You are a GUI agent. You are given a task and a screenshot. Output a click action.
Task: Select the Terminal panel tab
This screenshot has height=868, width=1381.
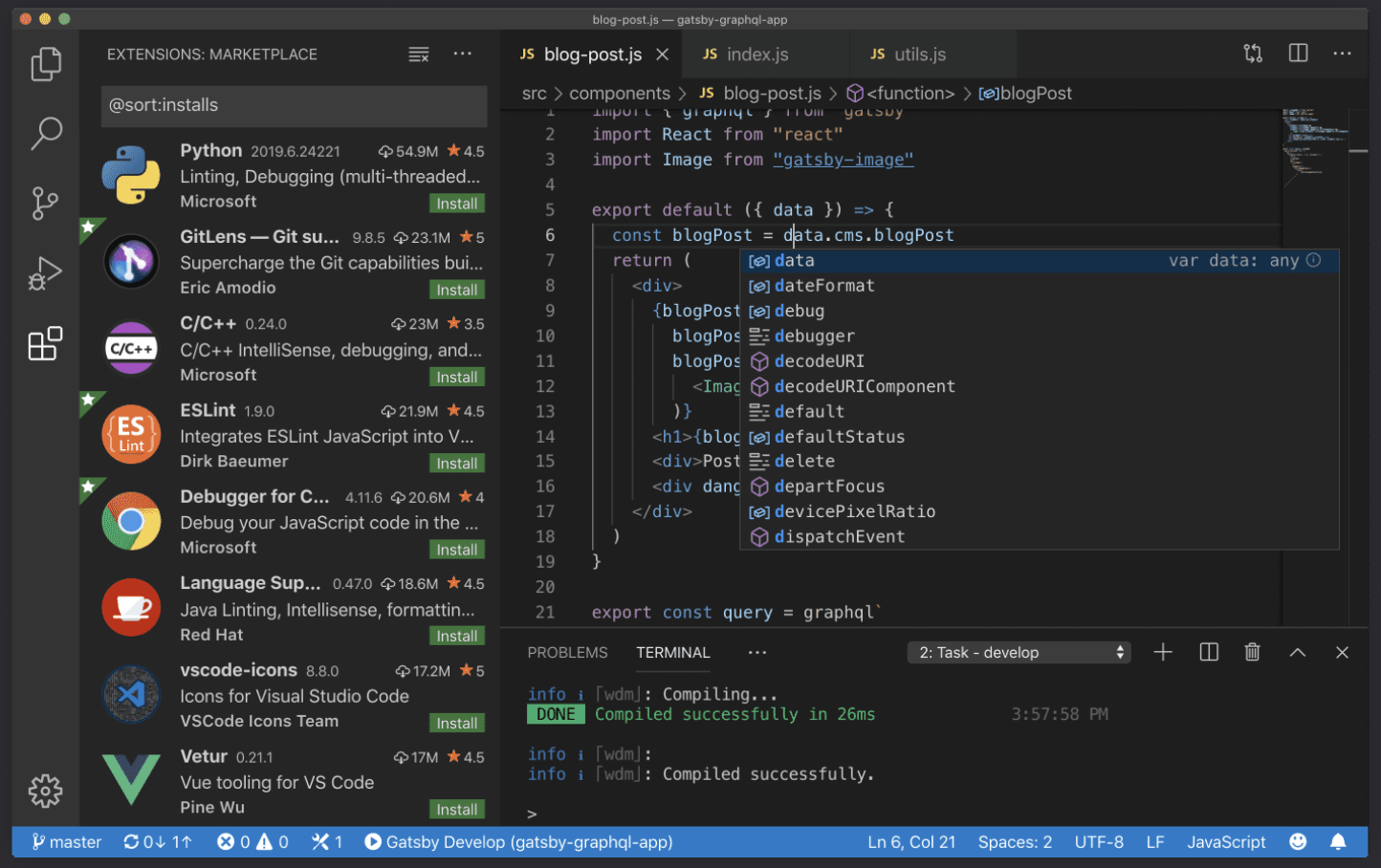click(x=673, y=652)
